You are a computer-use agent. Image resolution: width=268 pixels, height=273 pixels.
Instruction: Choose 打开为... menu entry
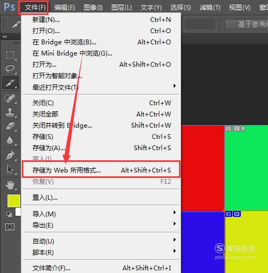tap(101, 65)
